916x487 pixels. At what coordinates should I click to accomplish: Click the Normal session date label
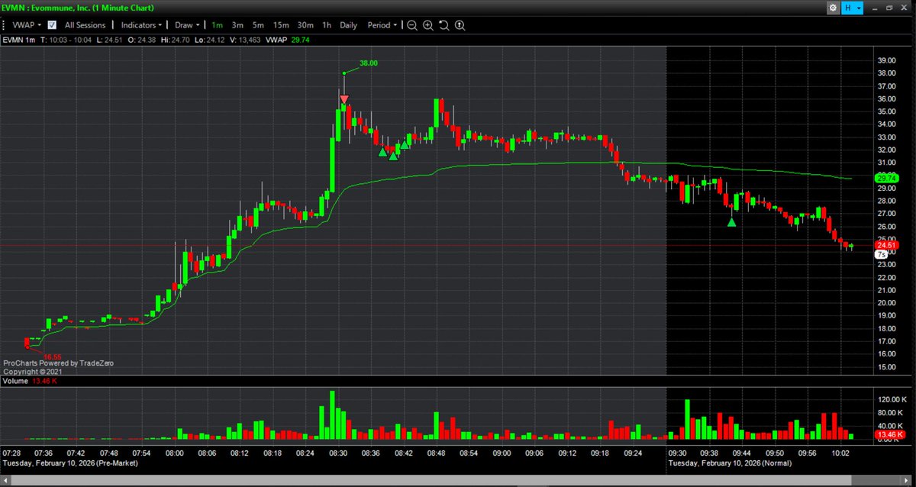tap(731, 463)
